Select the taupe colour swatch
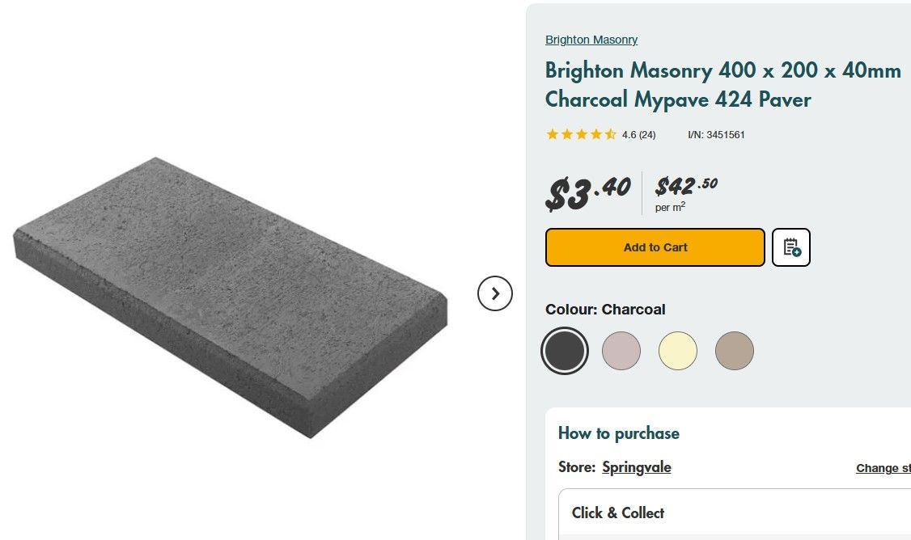This screenshot has width=911, height=540. coord(735,350)
